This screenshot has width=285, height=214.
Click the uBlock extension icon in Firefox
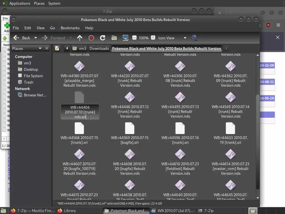click(268, 25)
